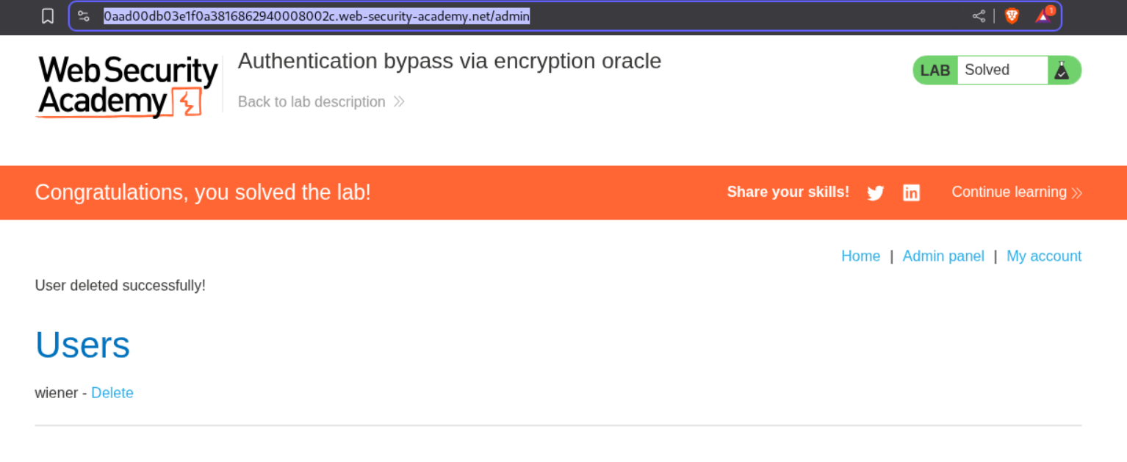Screen dimensions: 1127x462
Task: Open the Admin panel link
Action: [943, 256]
